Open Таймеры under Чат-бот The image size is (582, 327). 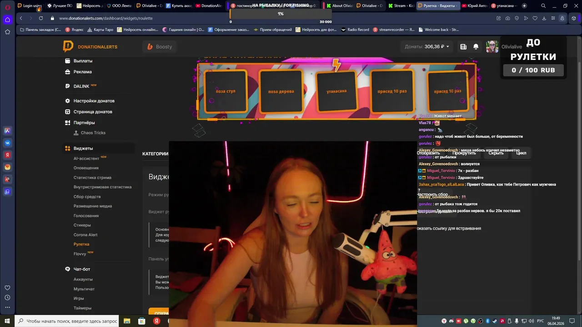click(82, 308)
